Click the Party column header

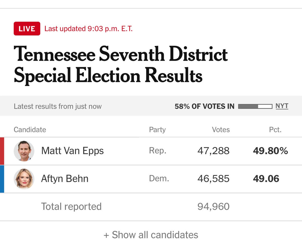pyautogui.click(x=157, y=130)
